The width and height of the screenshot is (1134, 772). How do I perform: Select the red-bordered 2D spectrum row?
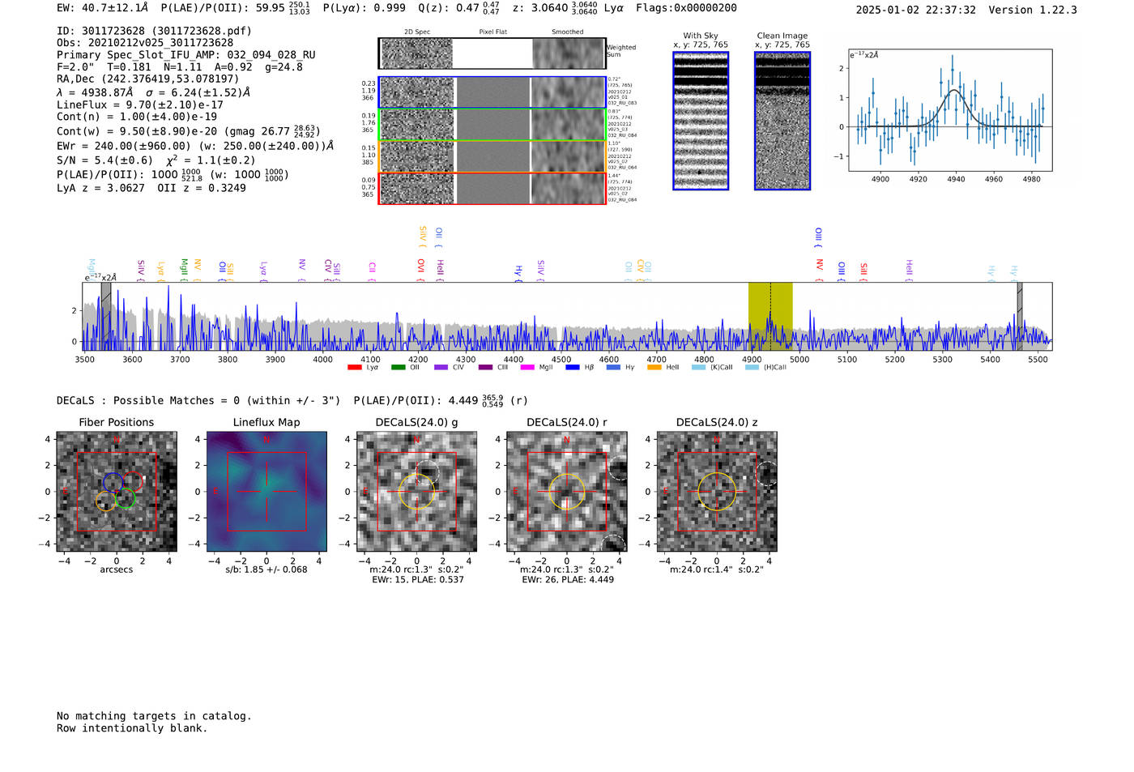point(492,188)
